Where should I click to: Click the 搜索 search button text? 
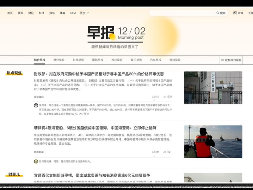(x=223, y=13)
